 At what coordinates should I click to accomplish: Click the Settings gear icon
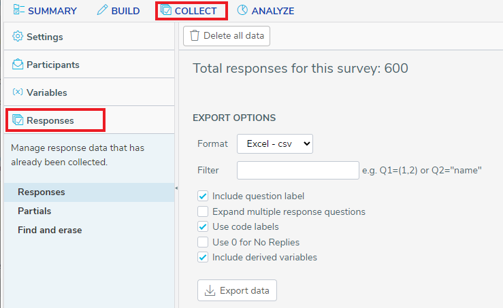coord(18,36)
